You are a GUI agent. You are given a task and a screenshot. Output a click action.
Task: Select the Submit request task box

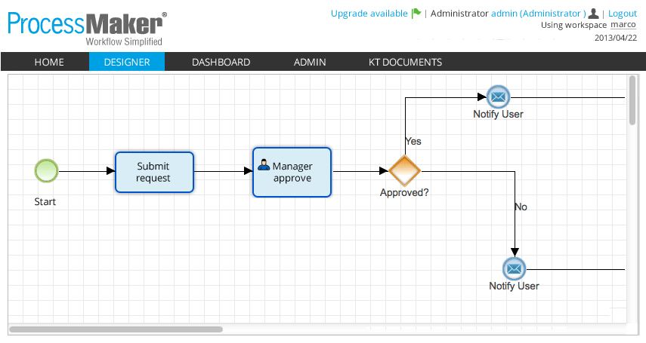tap(154, 172)
